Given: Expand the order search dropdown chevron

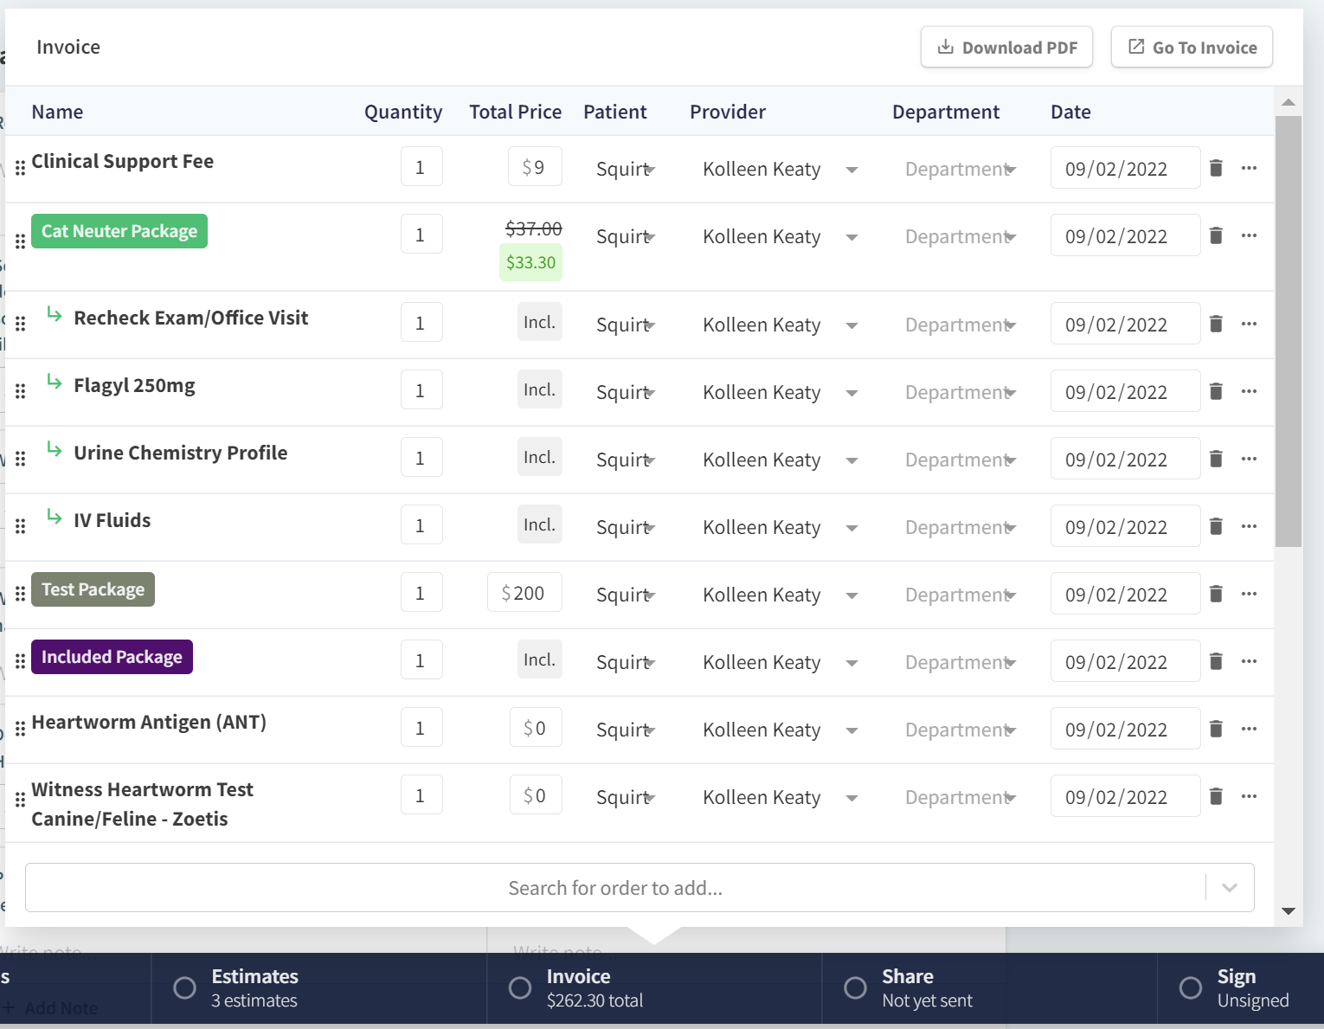Looking at the screenshot, I should tap(1229, 887).
